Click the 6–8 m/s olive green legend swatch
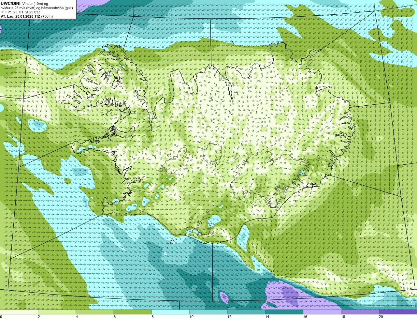This screenshot has width=417, height=319. (x=133, y=312)
